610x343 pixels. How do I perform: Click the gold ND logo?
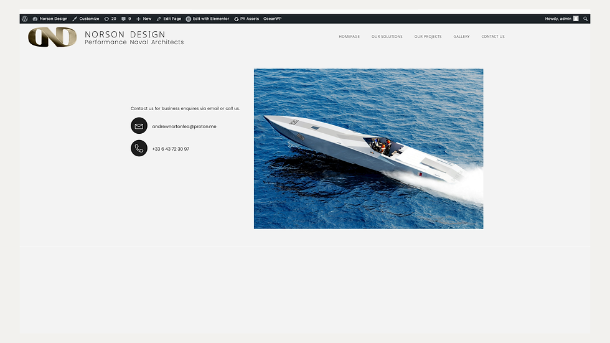pos(52,37)
